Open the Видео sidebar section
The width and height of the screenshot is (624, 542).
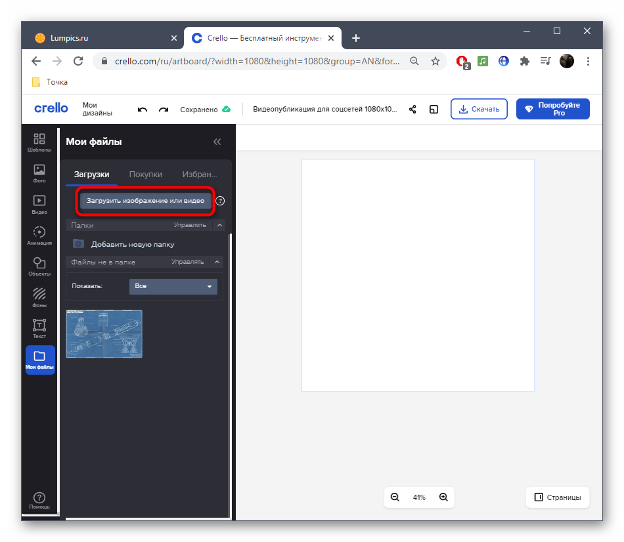(39, 205)
